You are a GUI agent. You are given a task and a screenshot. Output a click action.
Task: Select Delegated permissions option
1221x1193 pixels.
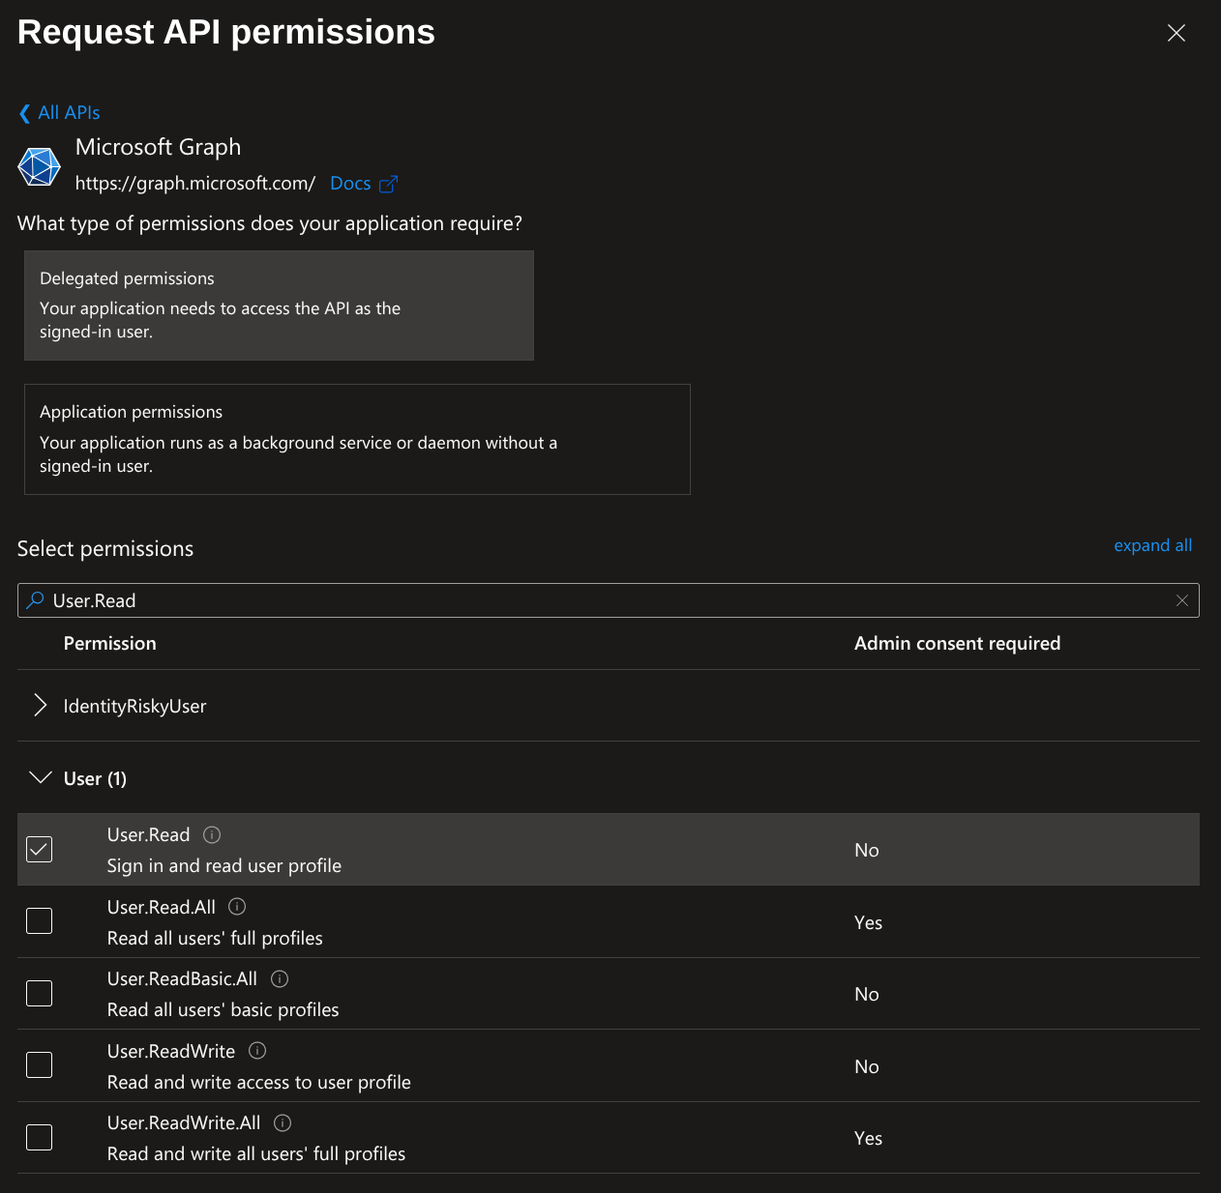[x=279, y=306]
